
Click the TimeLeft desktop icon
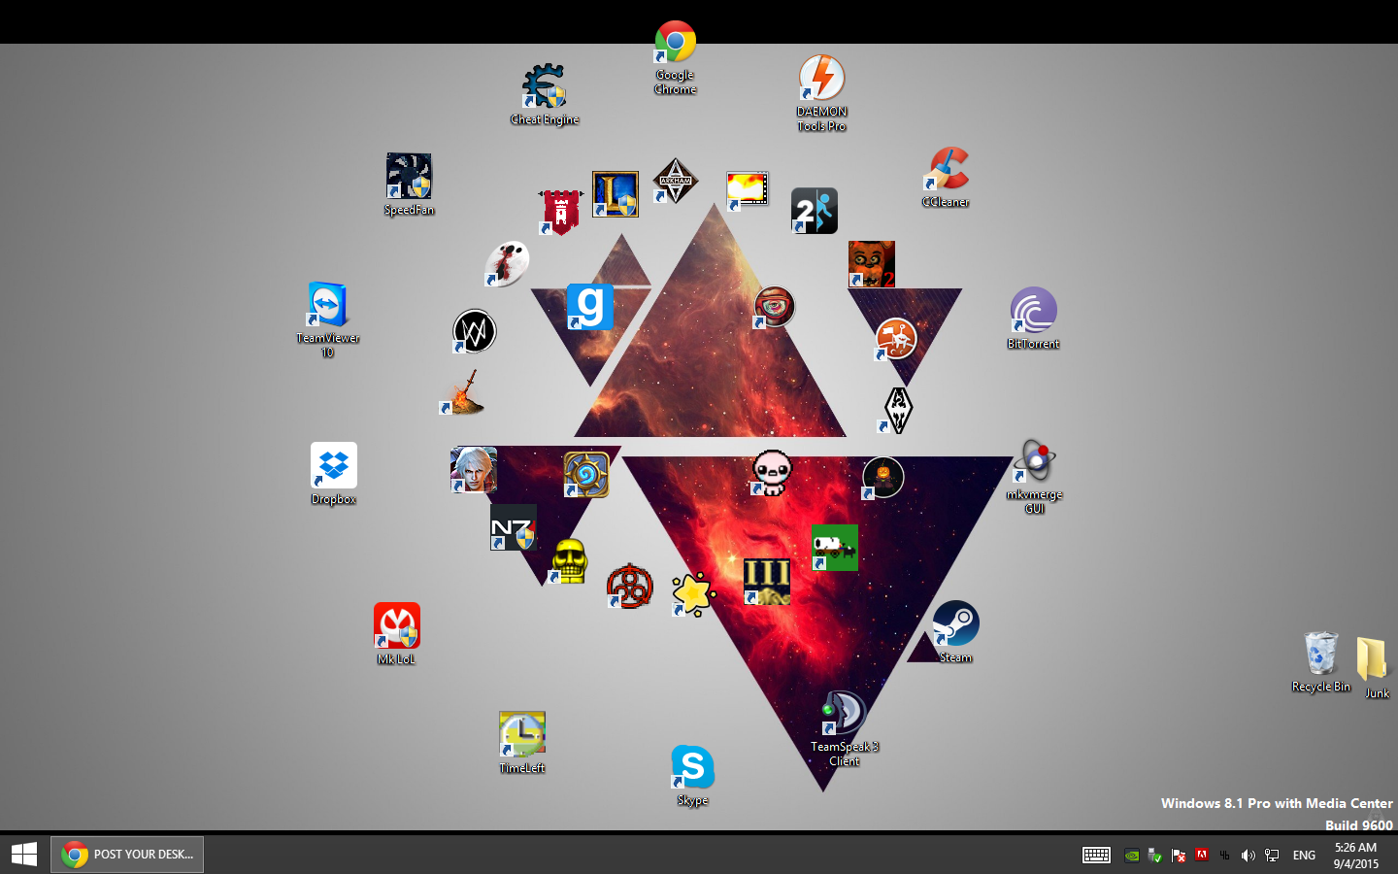tap(522, 735)
